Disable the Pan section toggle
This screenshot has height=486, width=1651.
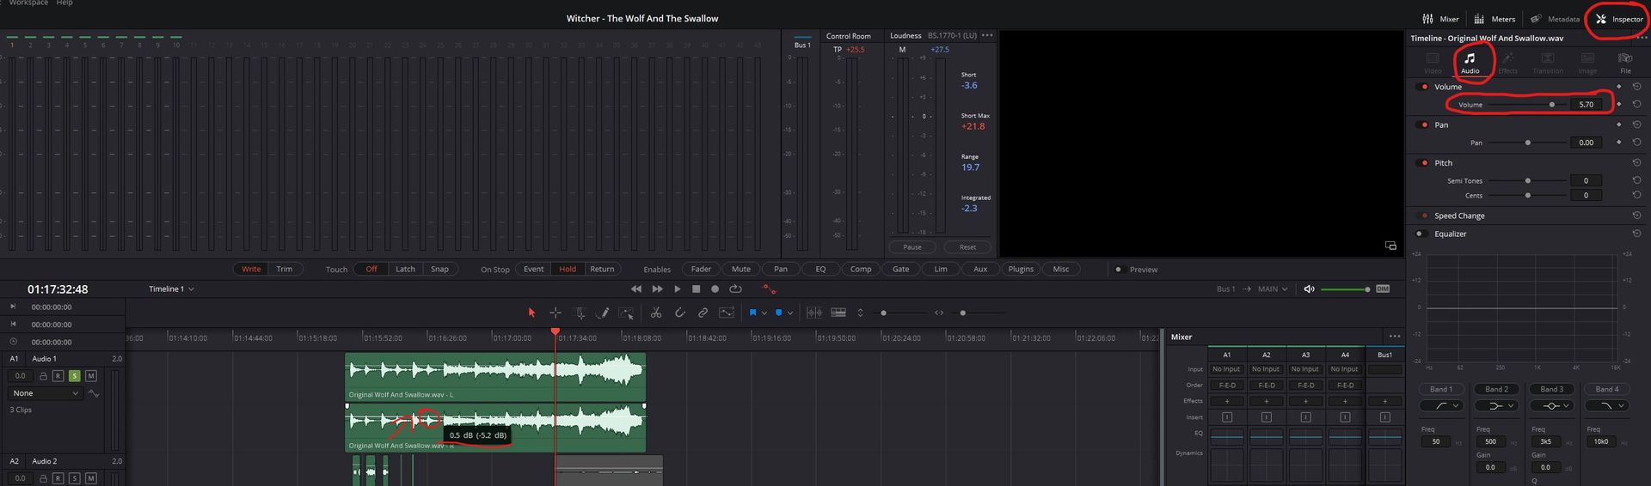(x=1423, y=125)
